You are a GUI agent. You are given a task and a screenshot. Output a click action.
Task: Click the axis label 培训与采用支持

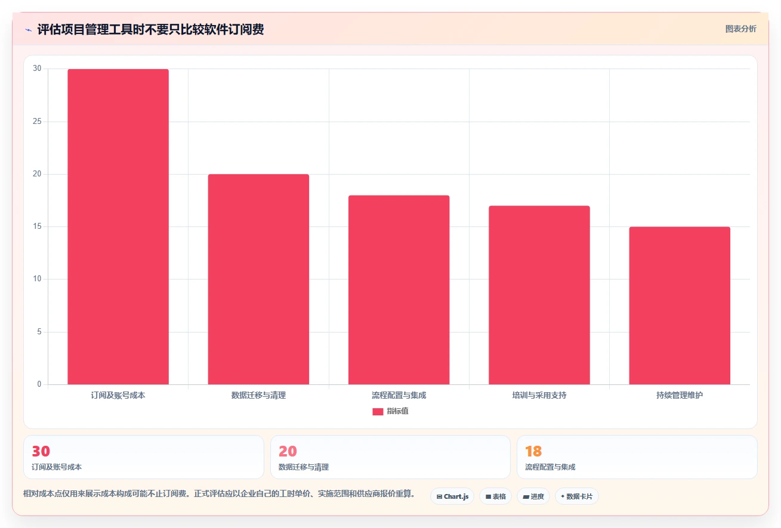pyautogui.click(x=539, y=395)
